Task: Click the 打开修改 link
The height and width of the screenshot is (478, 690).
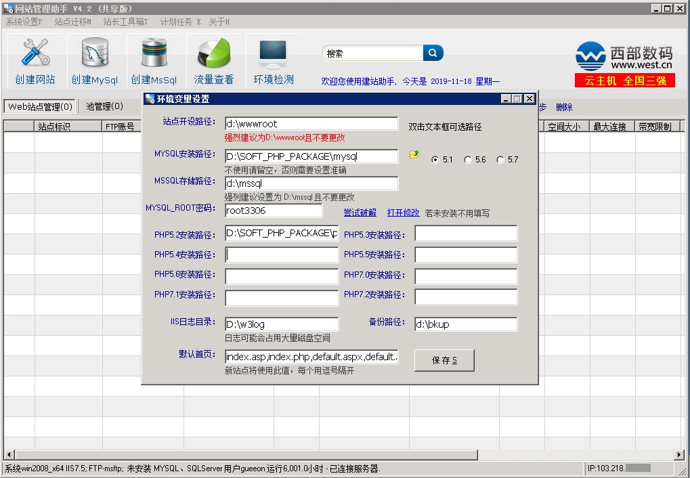Action: 403,213
